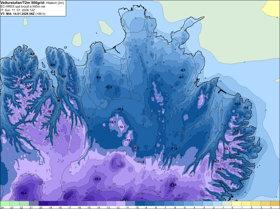Click the -12.1 temperature value
The width and height of the screenshot is (280, 209).
pos(122,127)
